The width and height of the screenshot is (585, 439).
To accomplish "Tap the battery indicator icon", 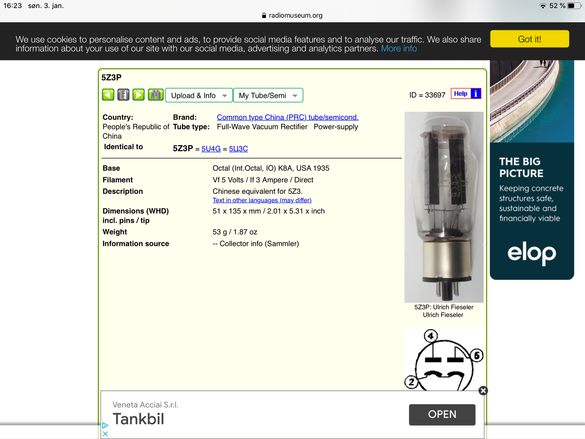I will pyautogui.click(x=574, y=6).
